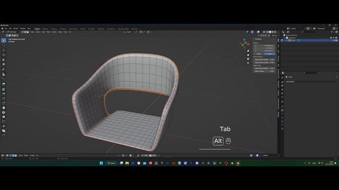
Task: Enable edge select mode
Action: [25, 32]
